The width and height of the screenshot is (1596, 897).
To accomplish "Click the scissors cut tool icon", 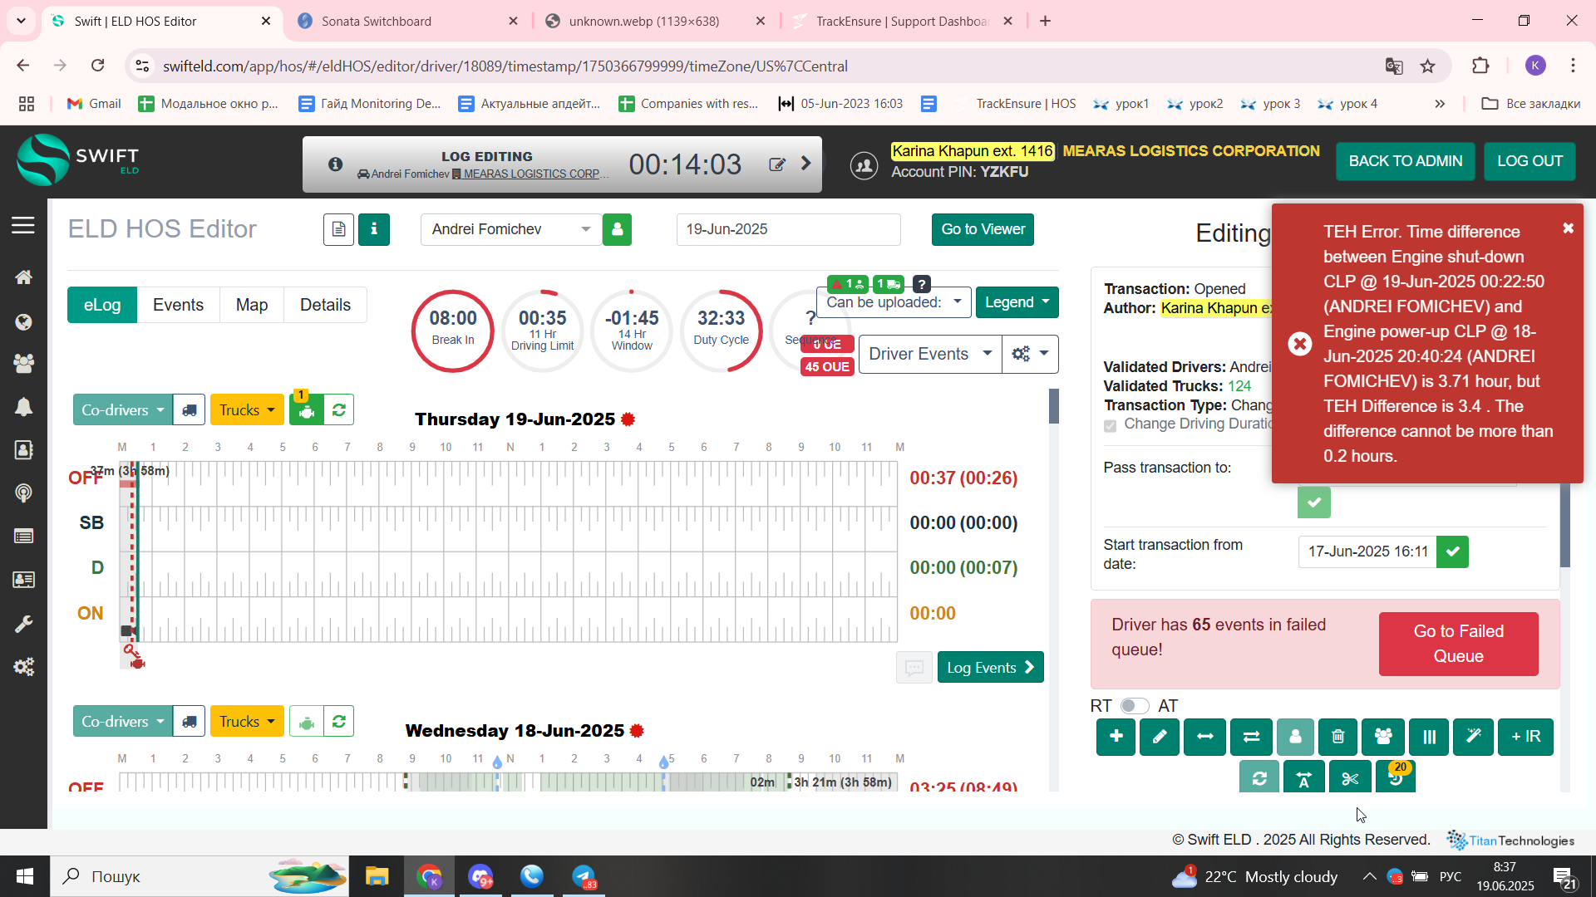I will [x=1349, y=778].
